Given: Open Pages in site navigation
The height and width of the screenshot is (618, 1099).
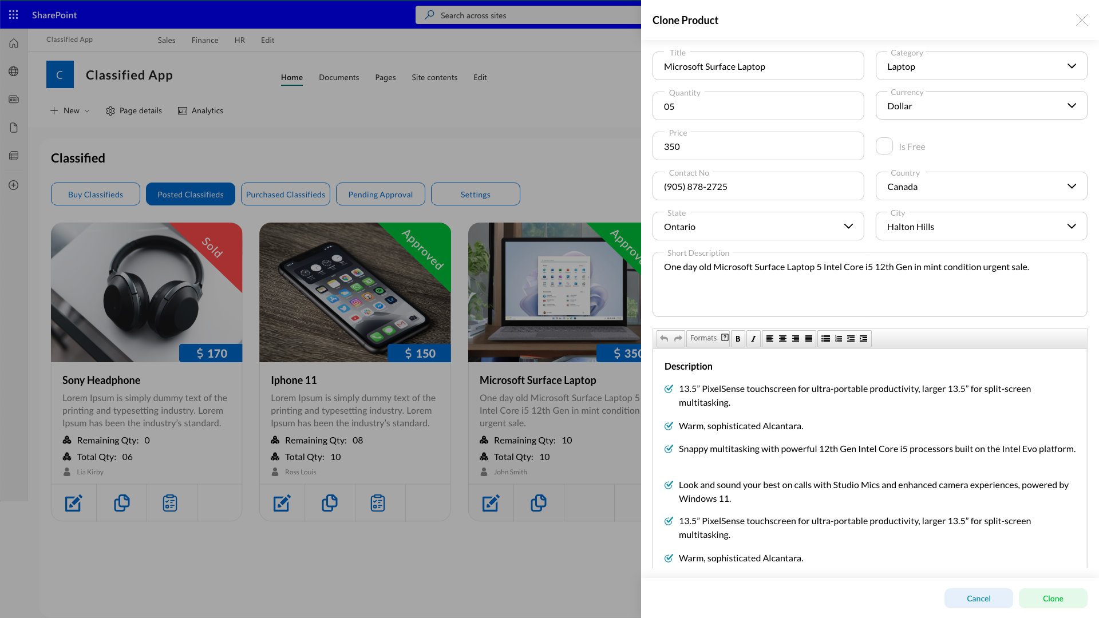Looking at the screenshot, I should (x=385, y=77).
